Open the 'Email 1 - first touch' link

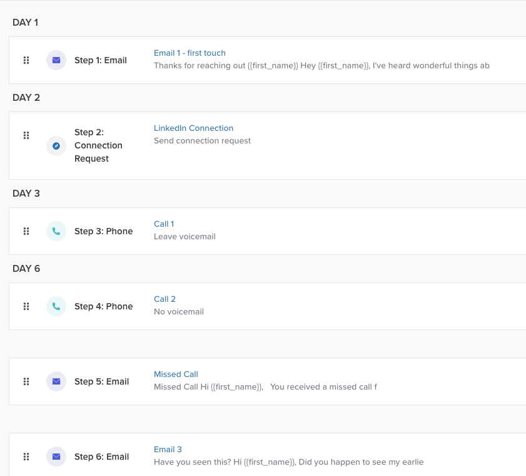point(190,53)
